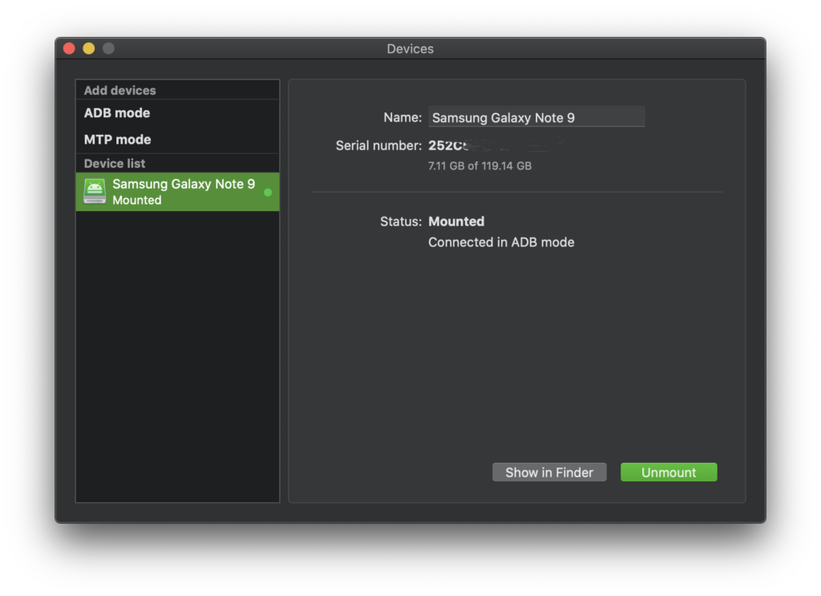Click the '7.11 GB of 119.14 GB' storage text
The height and width of the screenshot is (596, 821).
pos(479,166)
